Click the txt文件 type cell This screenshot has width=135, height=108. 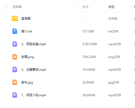(x=113, y=31)
